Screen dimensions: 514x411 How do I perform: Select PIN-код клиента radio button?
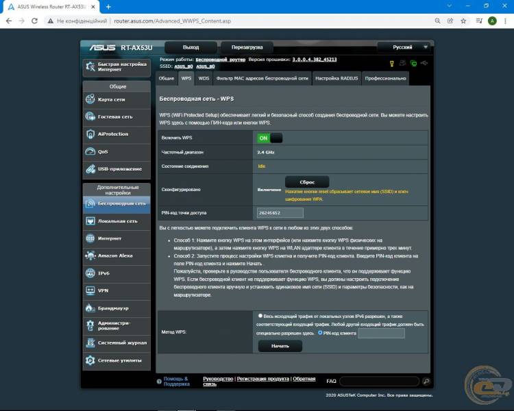[x=320, y=333]
